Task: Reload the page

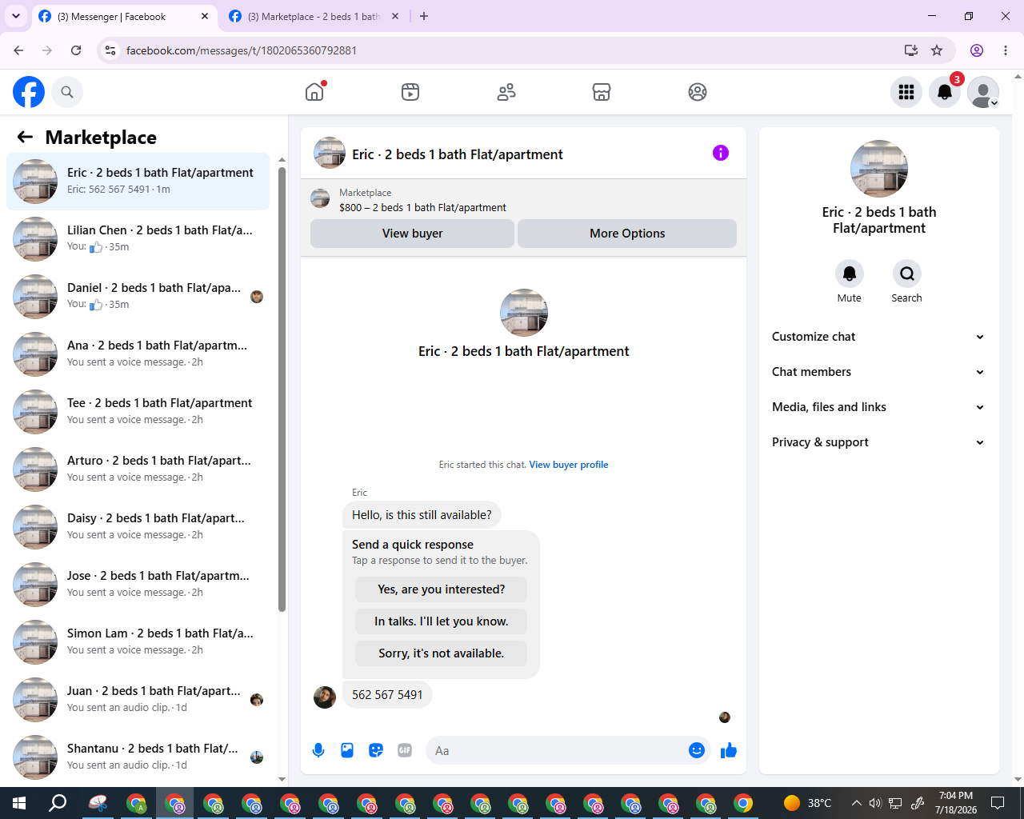Action: [x=76, y=50]
